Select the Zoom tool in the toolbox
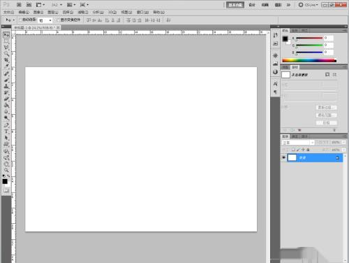 click(6, 170)
